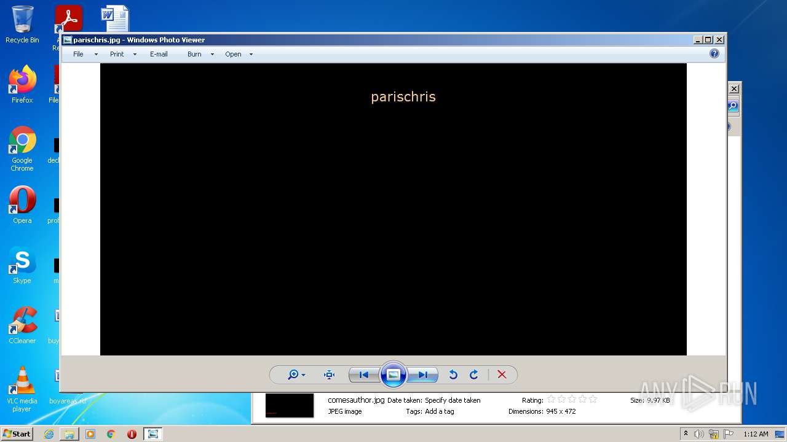Launch VLC media player from the desktop
Viewport: 787px width, 442px height.
(x=22, y=389)
